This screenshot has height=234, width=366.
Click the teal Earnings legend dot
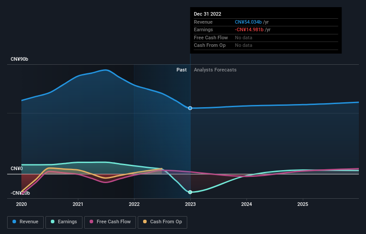[53, 221]
